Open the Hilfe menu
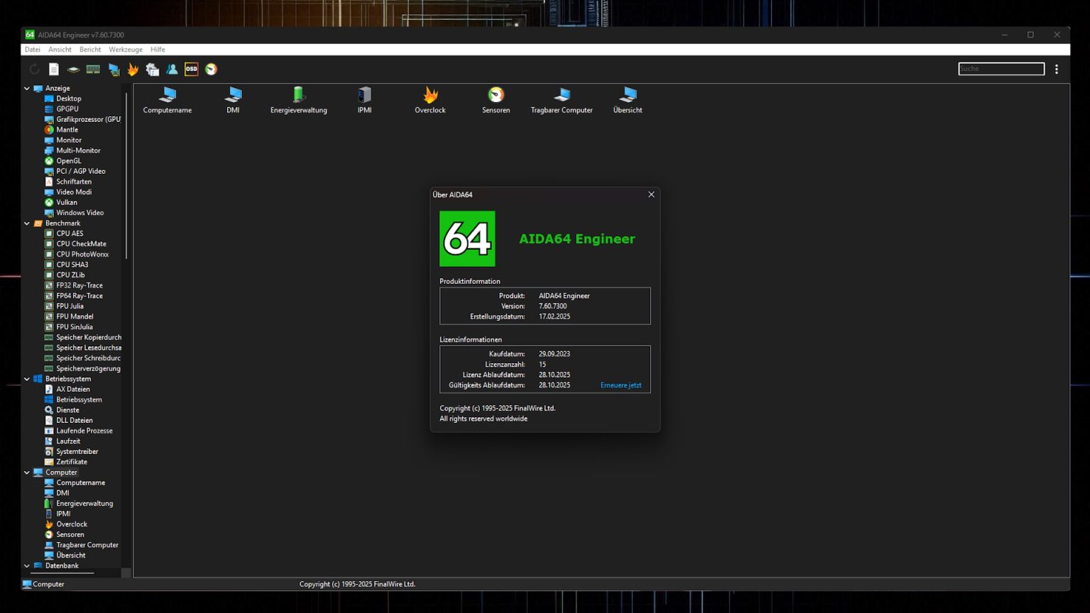Screen dimensions: 1090x613 158,49
